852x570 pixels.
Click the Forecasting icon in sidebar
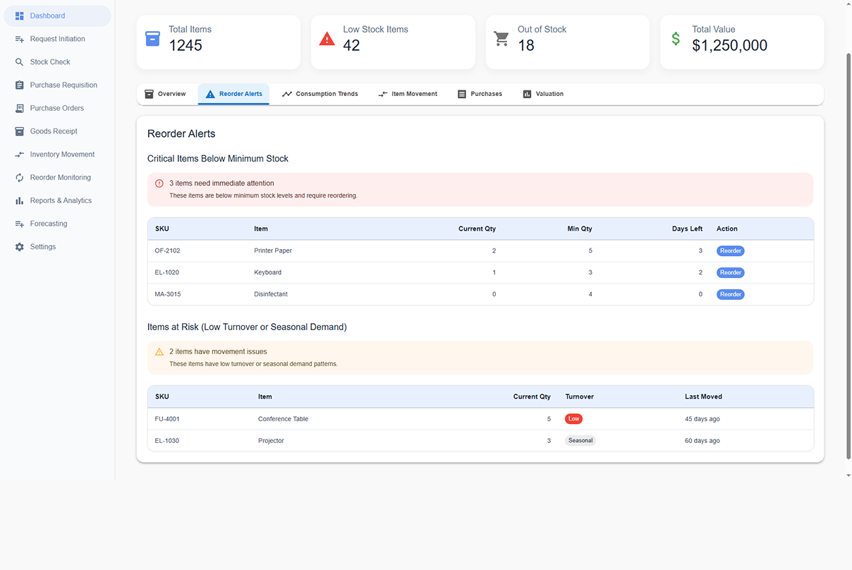point(20,224)
